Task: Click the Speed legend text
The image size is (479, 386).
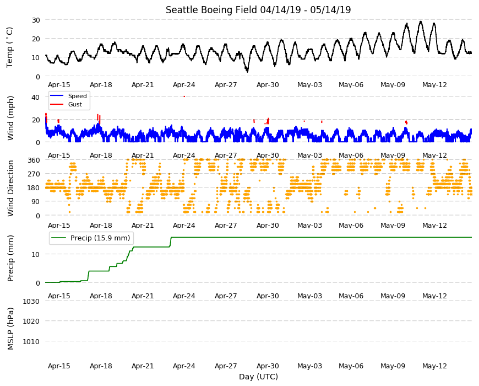Action: (78, 96)
